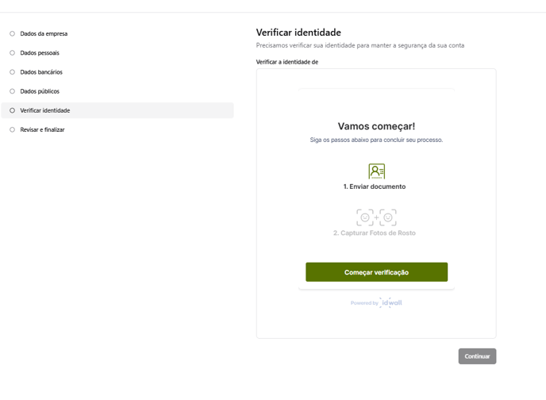Click the Powered by idwall link

point(376,302)
